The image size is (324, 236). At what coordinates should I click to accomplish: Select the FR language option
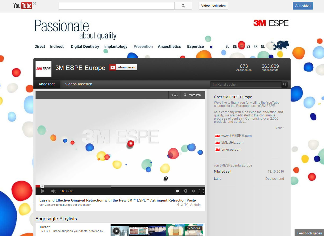255,46
